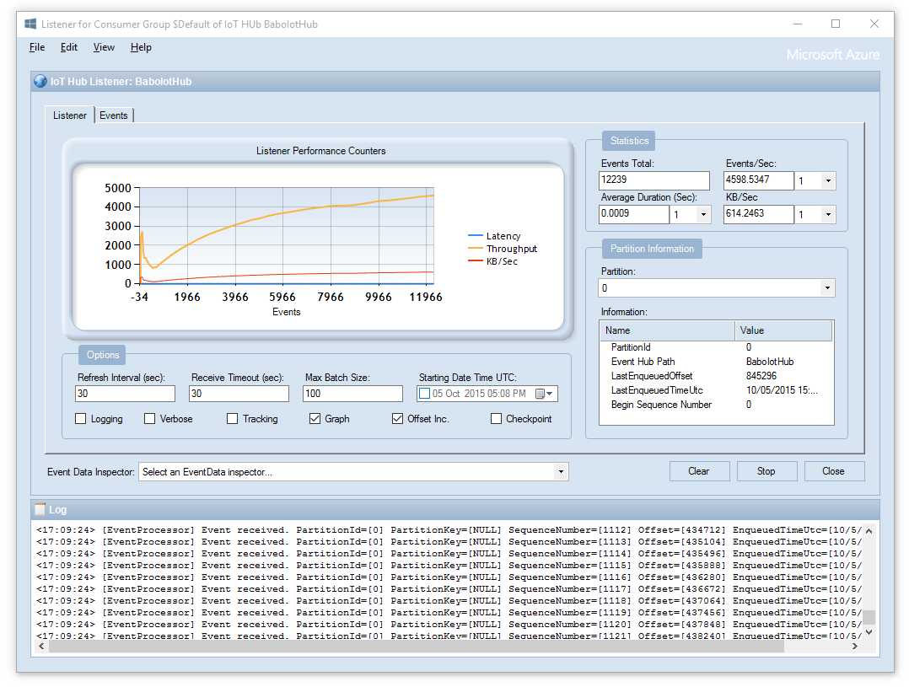Select the Event Hub Path row
This screenshot has width=909, height=687.
717,362
